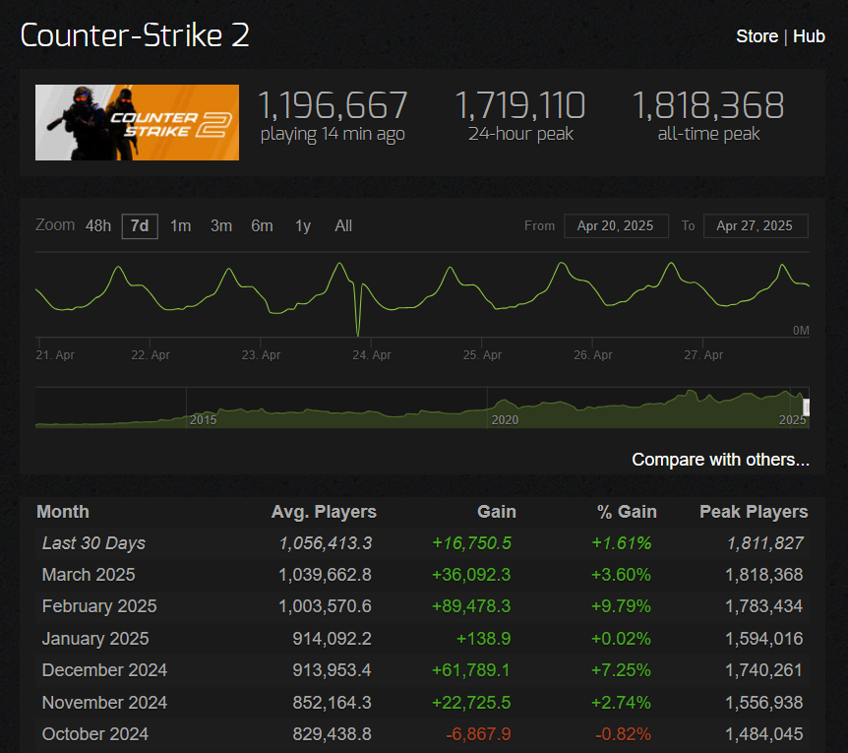Set chart zoom to 48h

(98, 226)
